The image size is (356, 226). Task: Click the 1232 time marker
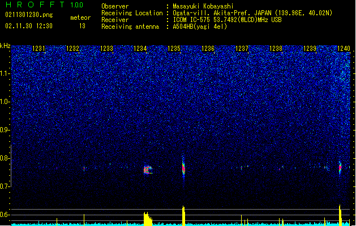(72, 49)
